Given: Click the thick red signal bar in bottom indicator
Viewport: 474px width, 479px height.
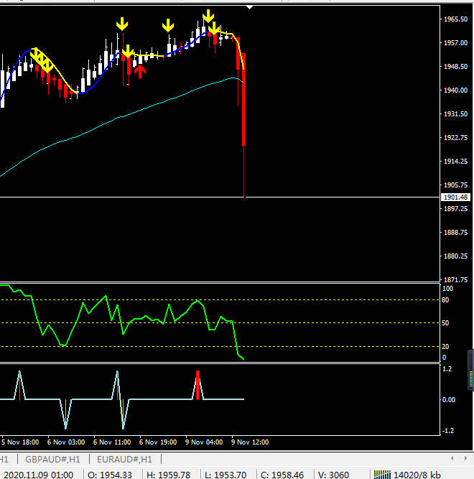Looking at the screenshot, I should tap(198, 385).
